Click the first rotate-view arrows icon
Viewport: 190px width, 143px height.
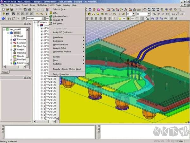tap(149, 9)
